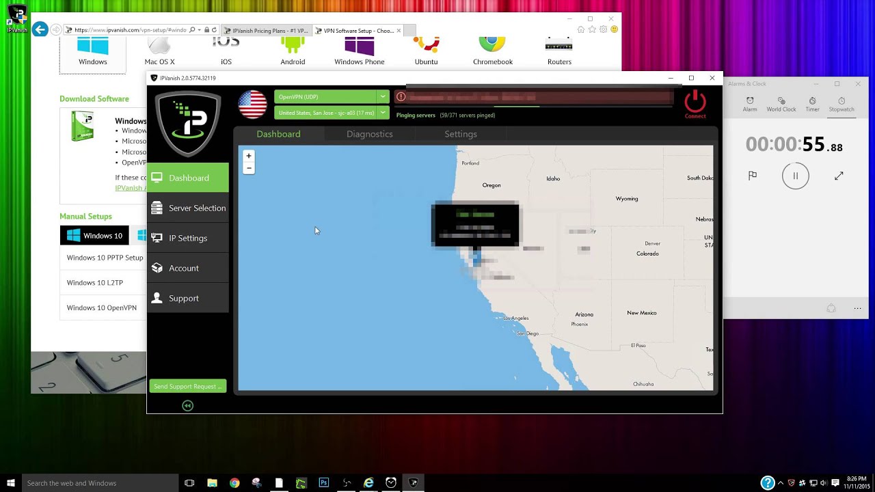Click Send Support Request button
875x492 pixels.
tap(187, 386)
